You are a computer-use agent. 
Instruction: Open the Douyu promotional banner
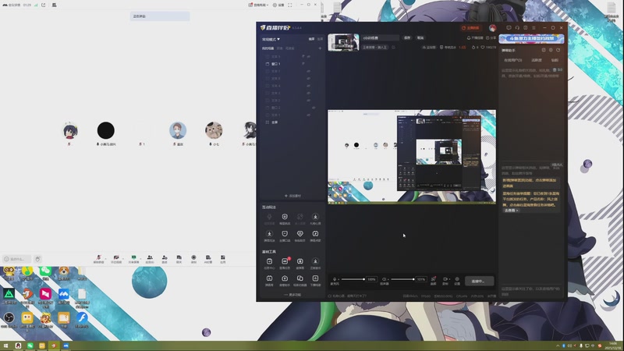[531, 38]
